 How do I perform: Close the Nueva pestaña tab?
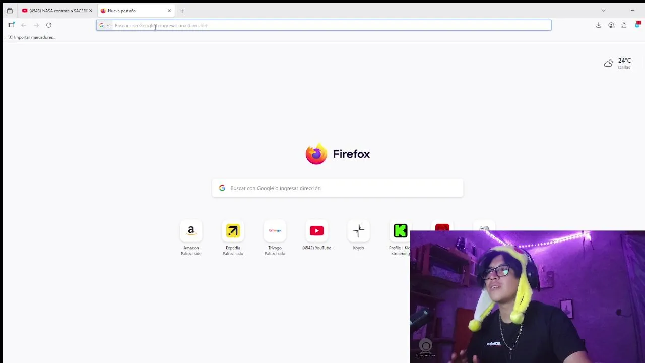point(169,11)
